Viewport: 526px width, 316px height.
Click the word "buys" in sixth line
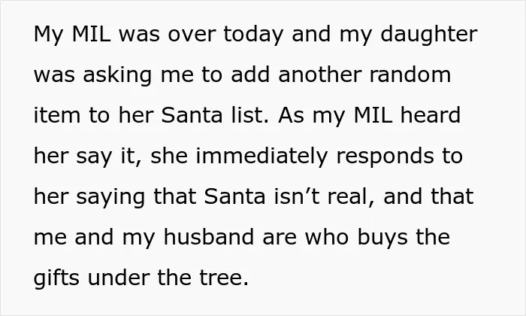point(382,239)
